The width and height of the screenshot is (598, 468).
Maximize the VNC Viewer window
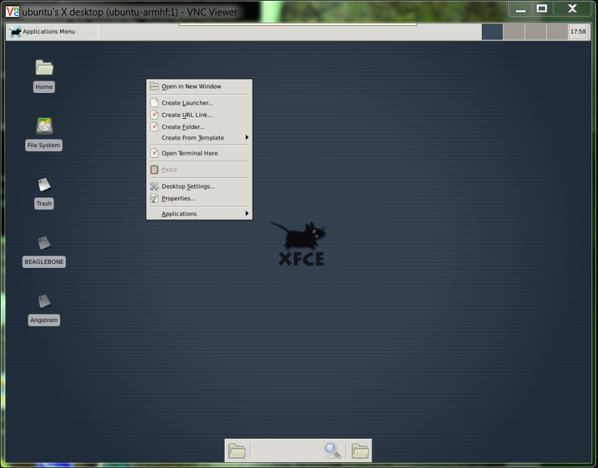(x=542, y=9)
